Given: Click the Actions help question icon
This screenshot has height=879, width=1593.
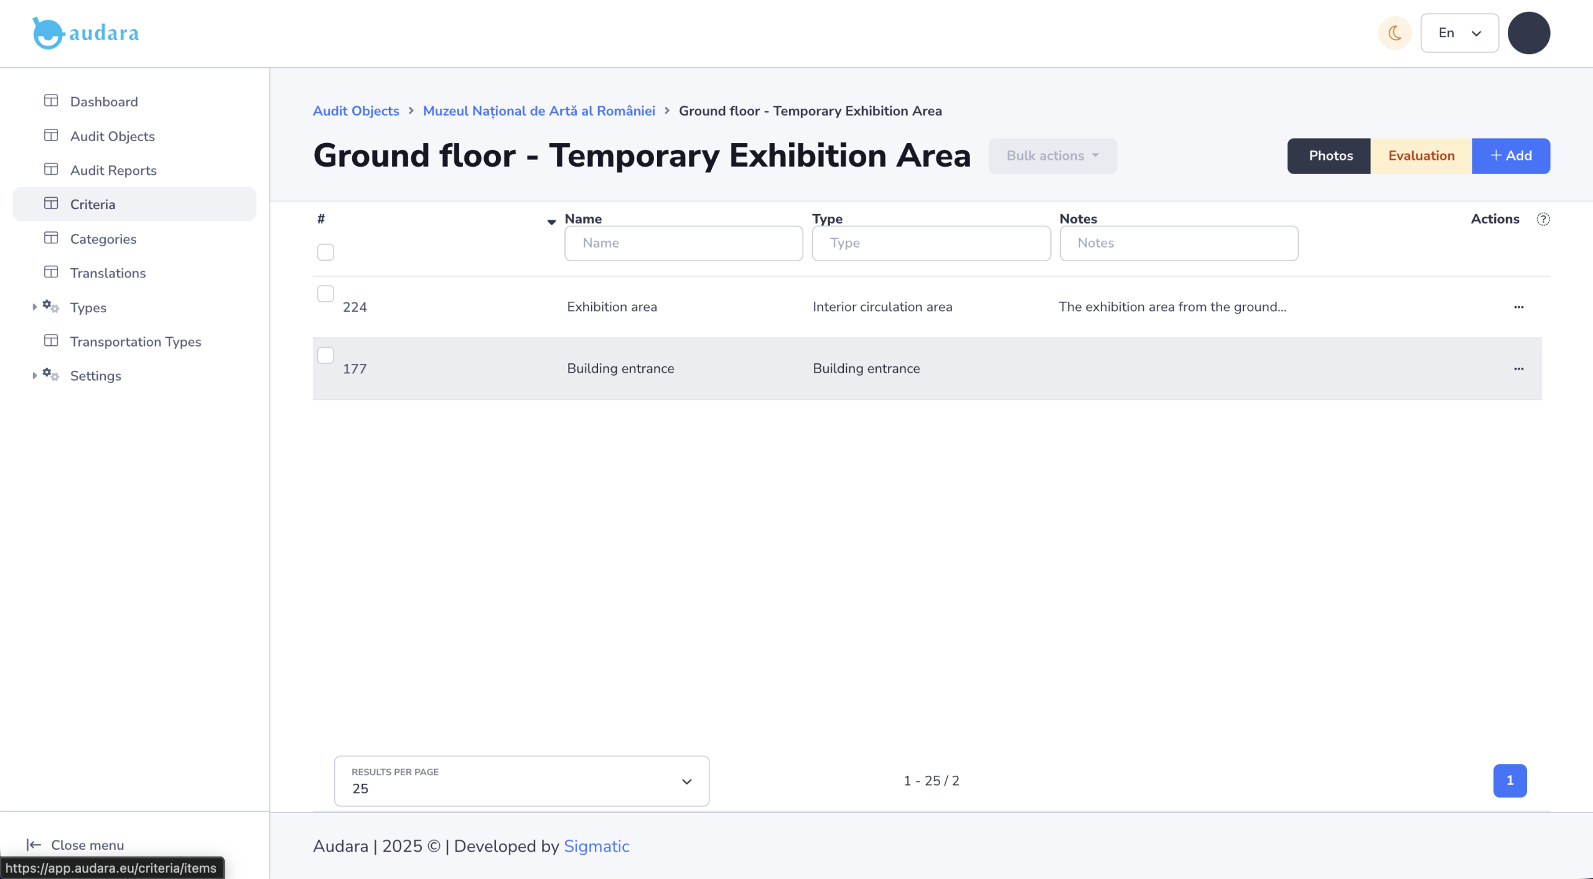Looking at the screenshot, I should pyautogui.click(x=1543, y=219).
